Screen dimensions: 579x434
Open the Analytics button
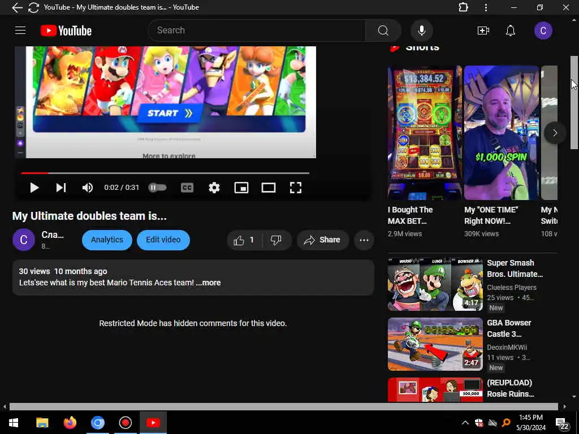click(x=107, y=240)
